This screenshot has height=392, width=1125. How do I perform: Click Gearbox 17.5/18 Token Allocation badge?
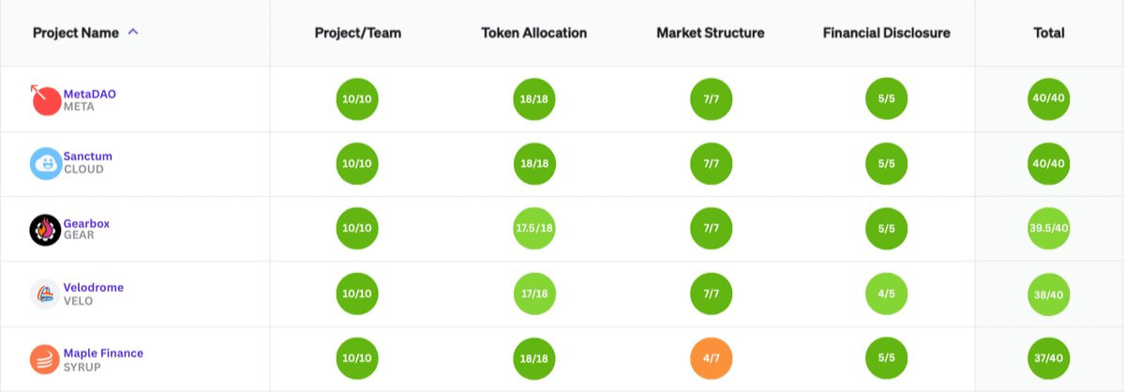[x=534, y=228]
